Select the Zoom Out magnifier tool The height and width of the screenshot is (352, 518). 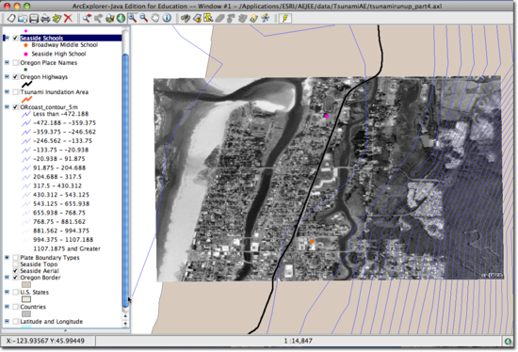[x=144, y=18]
